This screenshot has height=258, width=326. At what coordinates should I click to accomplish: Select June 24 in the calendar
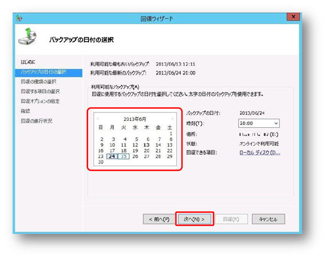click(x=112, y=157)
